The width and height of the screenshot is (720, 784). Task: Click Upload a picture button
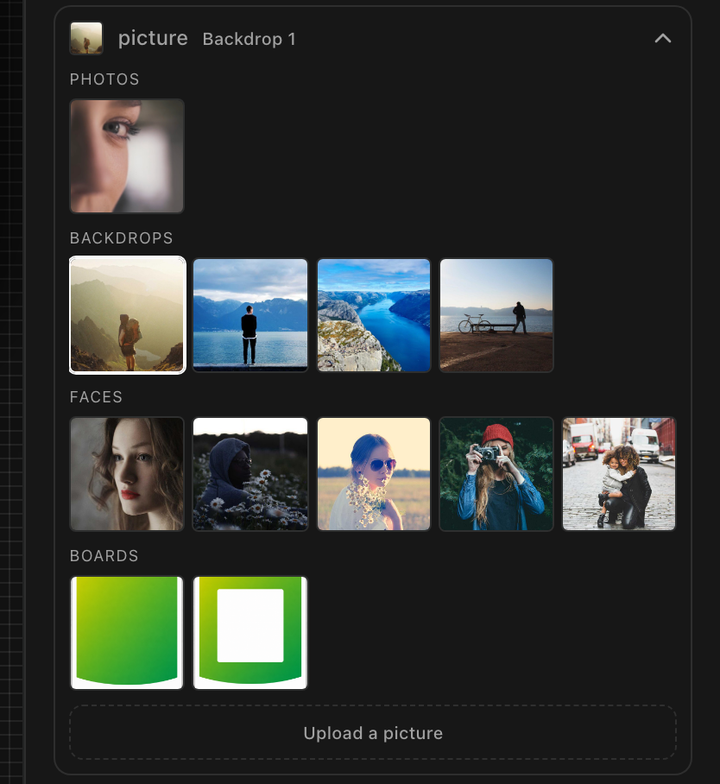[373, 732]
